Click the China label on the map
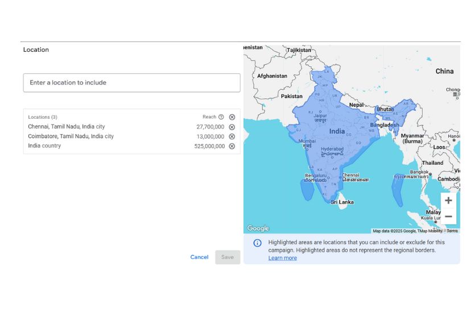 click(444, 71)
